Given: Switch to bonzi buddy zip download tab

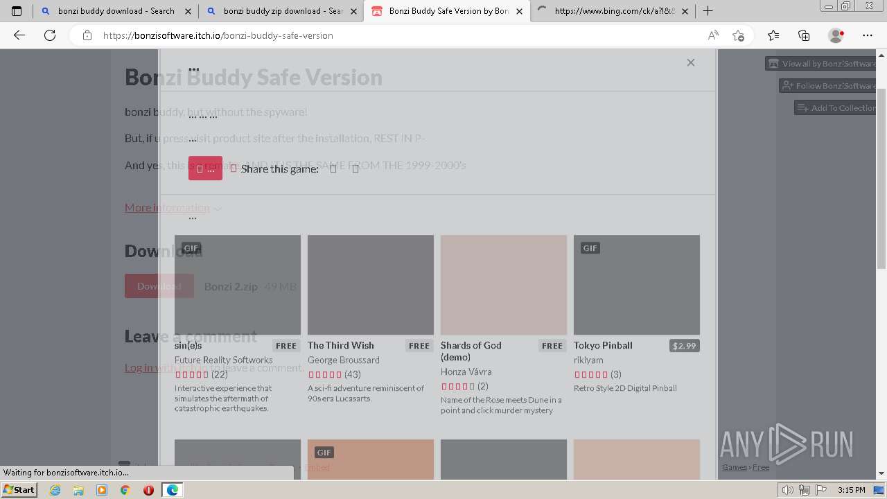Looking at the screenshot, I should [281, 11].
